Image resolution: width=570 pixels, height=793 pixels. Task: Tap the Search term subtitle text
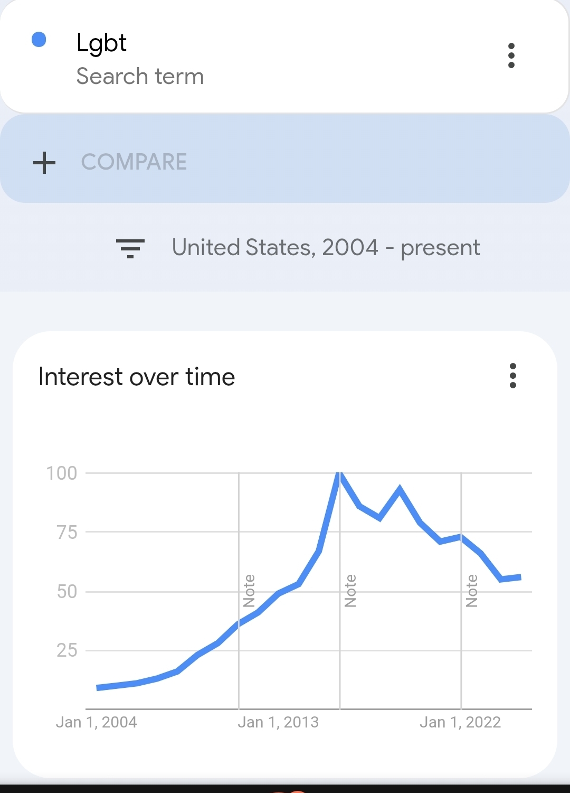(140, 77)
